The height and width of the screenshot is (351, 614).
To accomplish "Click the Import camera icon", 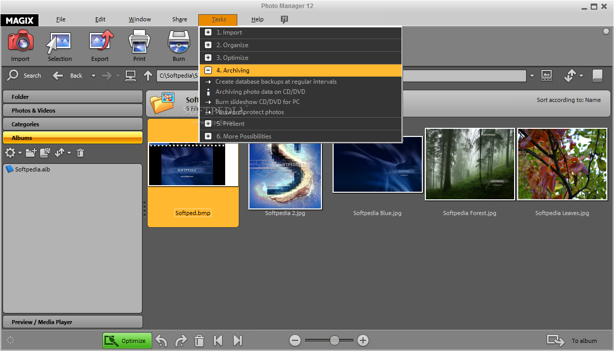I will coord(21,41).
